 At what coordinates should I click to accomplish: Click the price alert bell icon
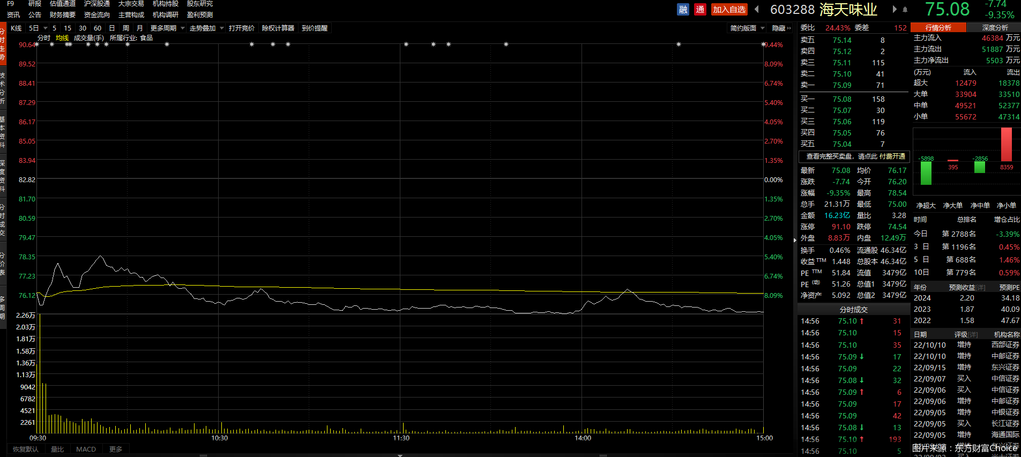(905, 10)
